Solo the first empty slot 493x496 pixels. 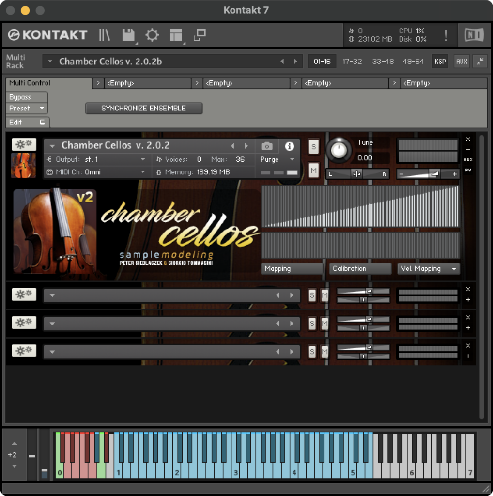coord(312,295)
